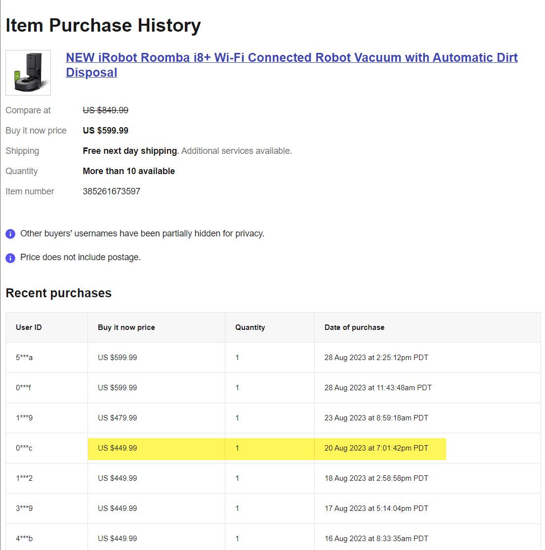The height and width of the screenshot is (550, 545).
Task: Click the Quantity column header
Action: (x=250, y=327)
